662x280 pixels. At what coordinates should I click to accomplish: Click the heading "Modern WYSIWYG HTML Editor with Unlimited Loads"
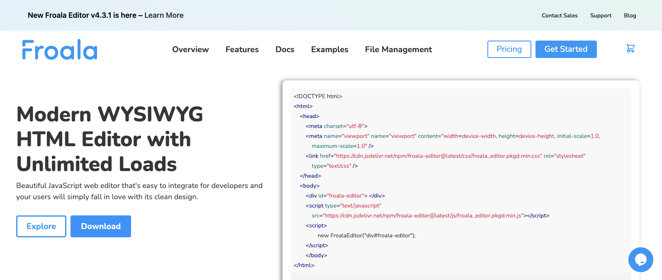[x=110, y=139]
